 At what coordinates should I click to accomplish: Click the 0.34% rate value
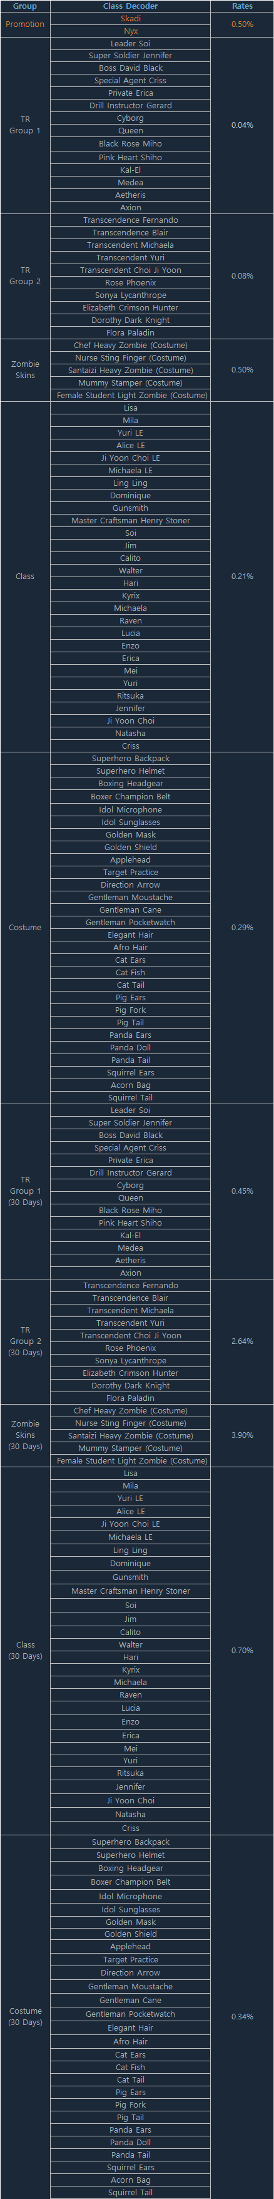(x=243, y=2016)
